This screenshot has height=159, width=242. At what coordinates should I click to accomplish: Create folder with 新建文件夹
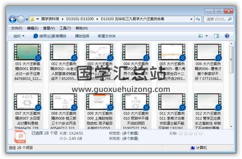click(x=107, y=36)
